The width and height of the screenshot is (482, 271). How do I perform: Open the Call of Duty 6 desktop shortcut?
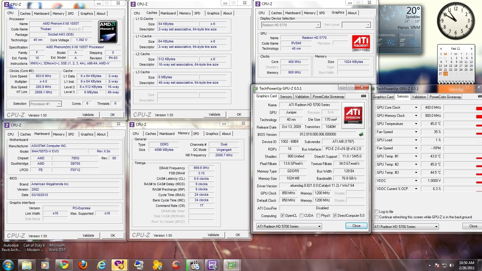[x=34, y=248]
